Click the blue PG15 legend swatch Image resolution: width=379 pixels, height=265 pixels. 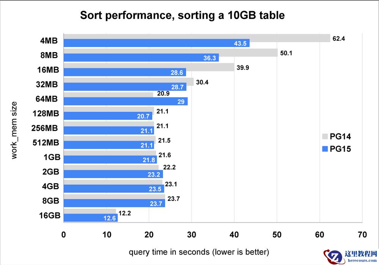[x=324, y=149]
